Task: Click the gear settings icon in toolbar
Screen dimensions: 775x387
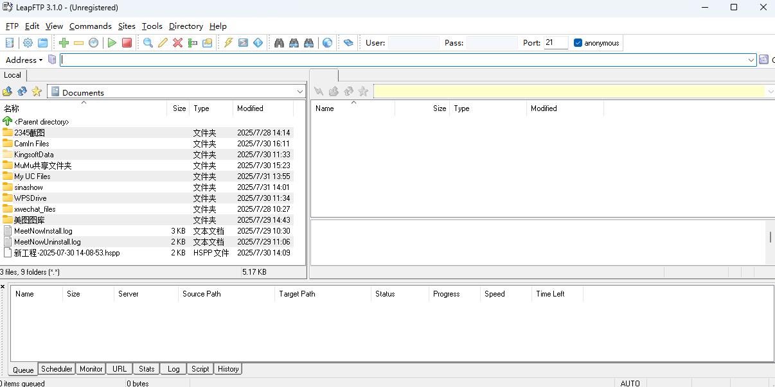Action: tap(28, 43)
